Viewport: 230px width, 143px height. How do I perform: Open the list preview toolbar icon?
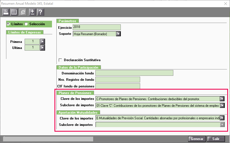click(x=14, y=12)
